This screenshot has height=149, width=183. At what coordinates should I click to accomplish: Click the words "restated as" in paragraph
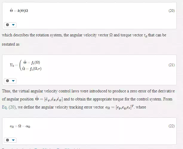(x=11, y=44)
